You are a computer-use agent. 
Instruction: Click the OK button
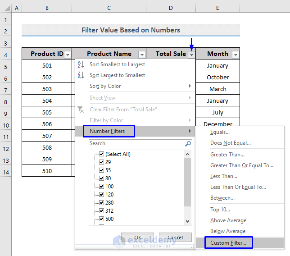(137, 238)
